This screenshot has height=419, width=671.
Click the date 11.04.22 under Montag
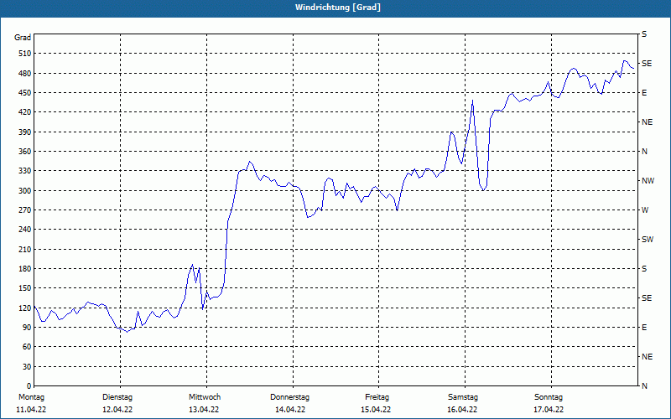[x=31, y=410]
